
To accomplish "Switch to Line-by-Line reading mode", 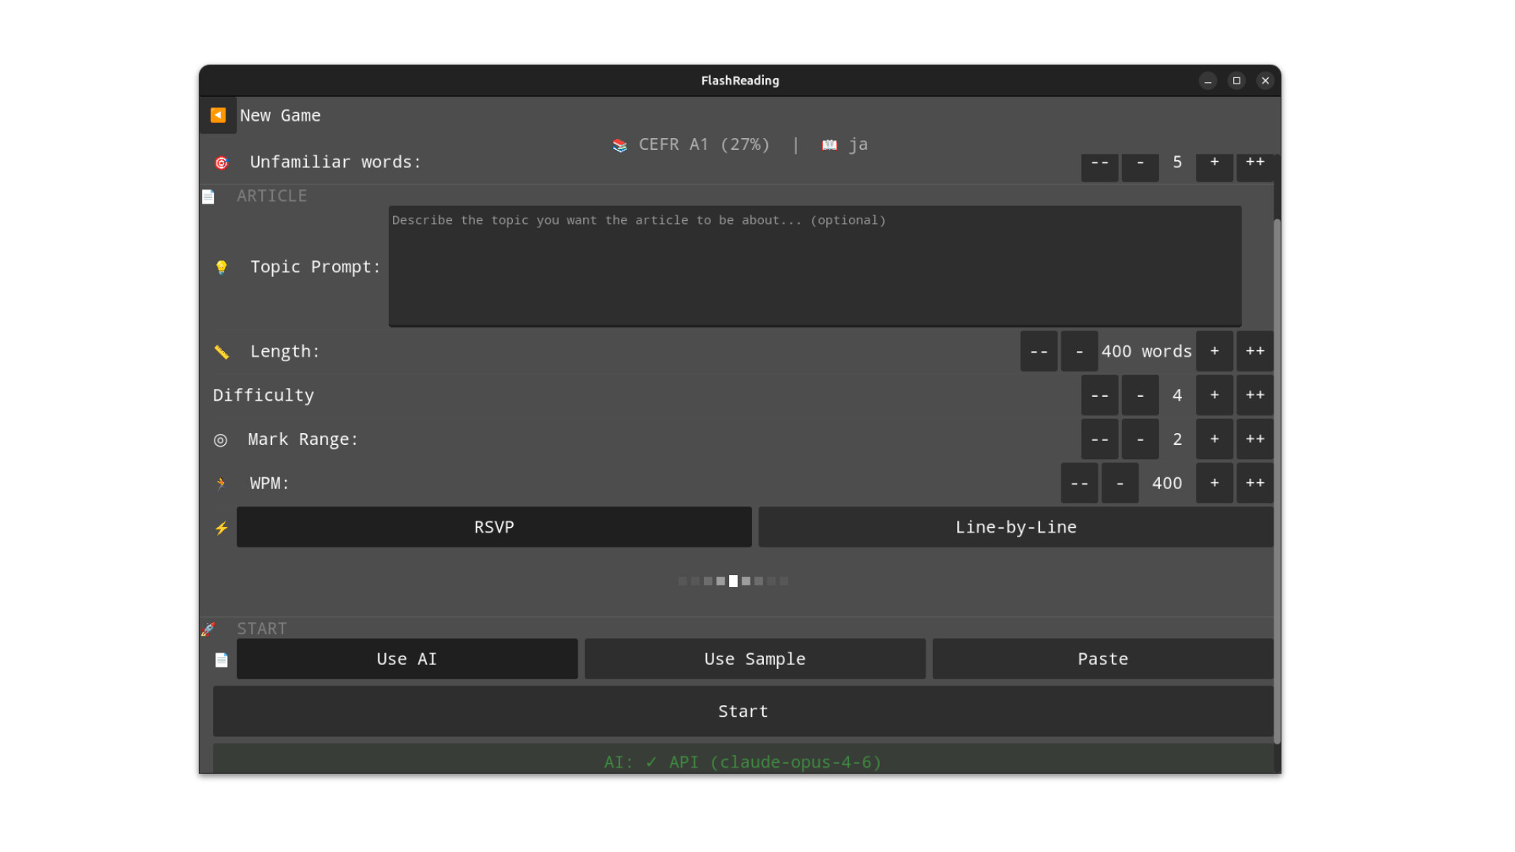I will click(x=1016, y=527).
